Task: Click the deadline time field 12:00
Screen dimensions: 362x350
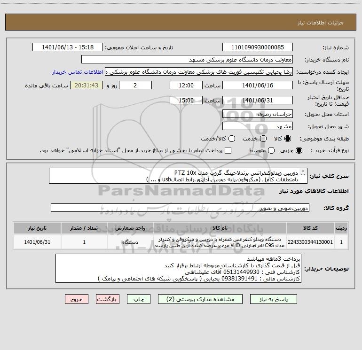Action: [x=186, y=85]
